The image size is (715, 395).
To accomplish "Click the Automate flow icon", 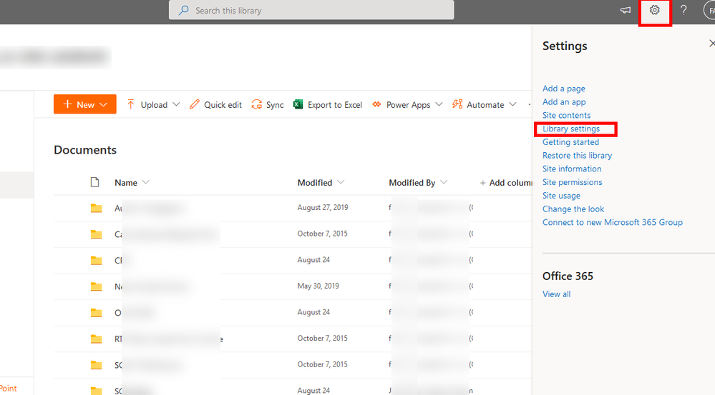I will pyautogui.click(x=457, y=105).
